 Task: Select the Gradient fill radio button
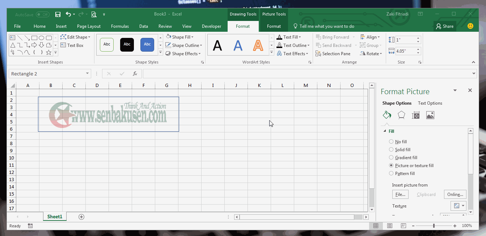[391, 158]
